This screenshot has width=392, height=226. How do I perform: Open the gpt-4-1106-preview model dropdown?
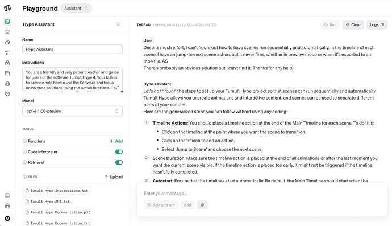72,111
